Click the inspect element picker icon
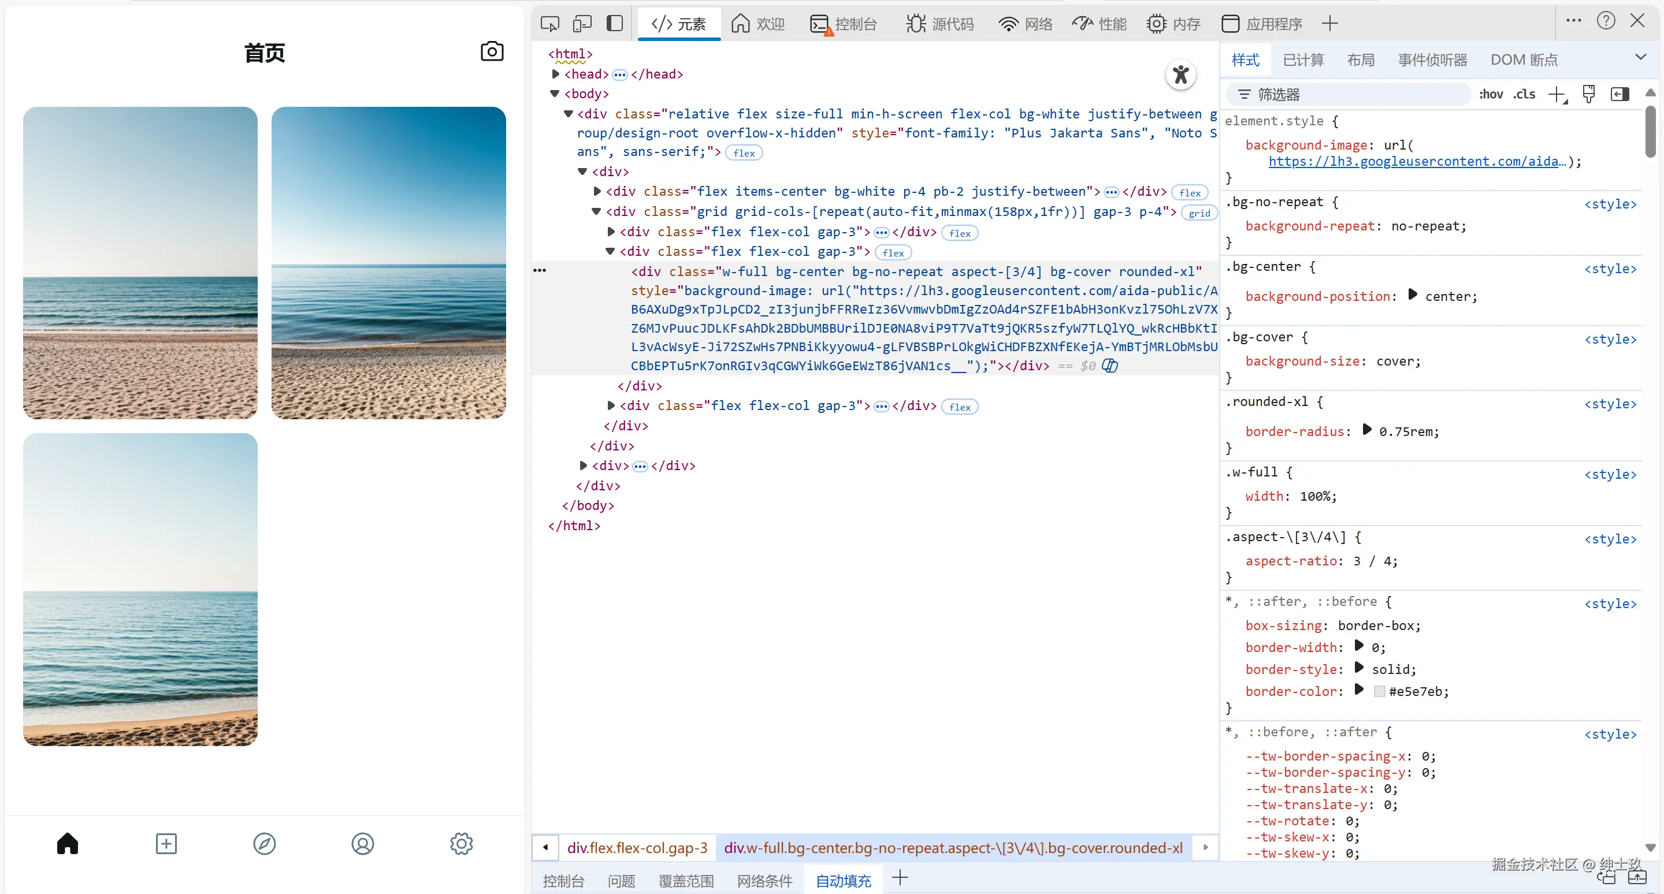 (x=549, y=24)
